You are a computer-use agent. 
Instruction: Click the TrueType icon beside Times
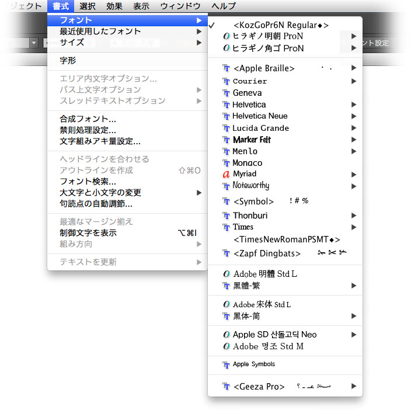coord(226,227)
